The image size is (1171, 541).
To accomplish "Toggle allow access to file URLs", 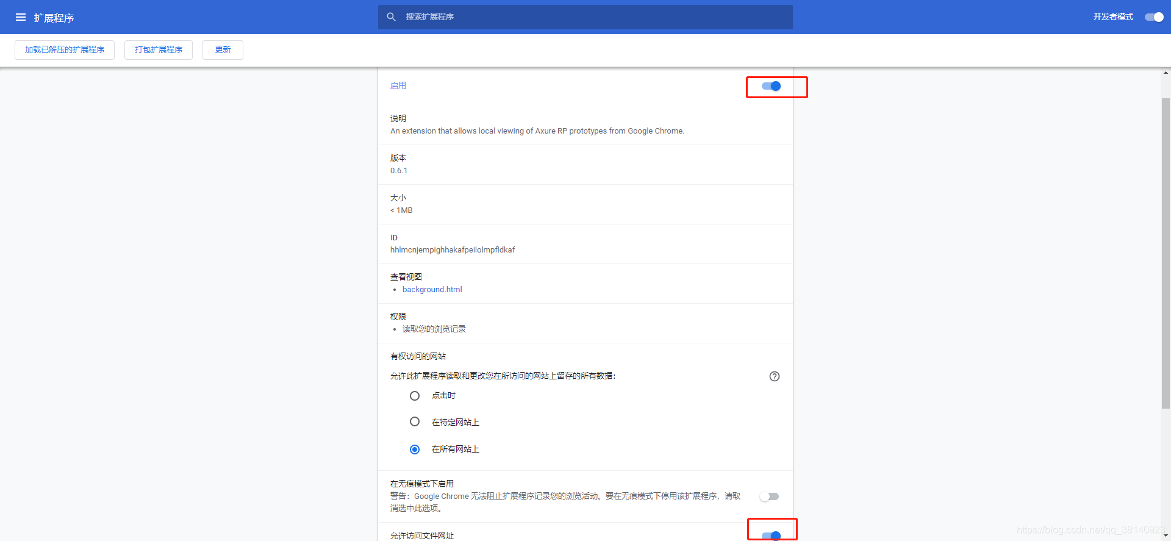I will tap(772, 536).
